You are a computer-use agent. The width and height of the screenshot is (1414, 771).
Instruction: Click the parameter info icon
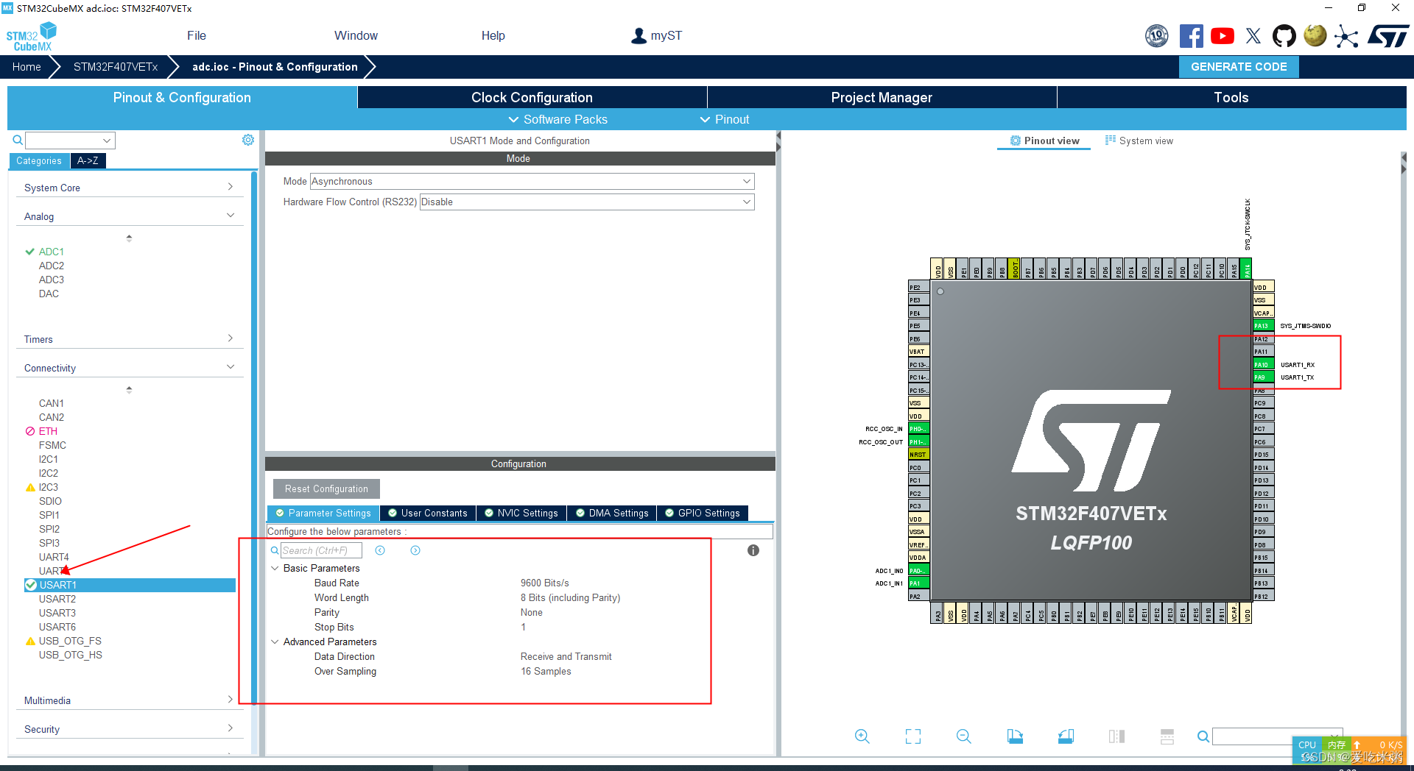tap(753, 550)
